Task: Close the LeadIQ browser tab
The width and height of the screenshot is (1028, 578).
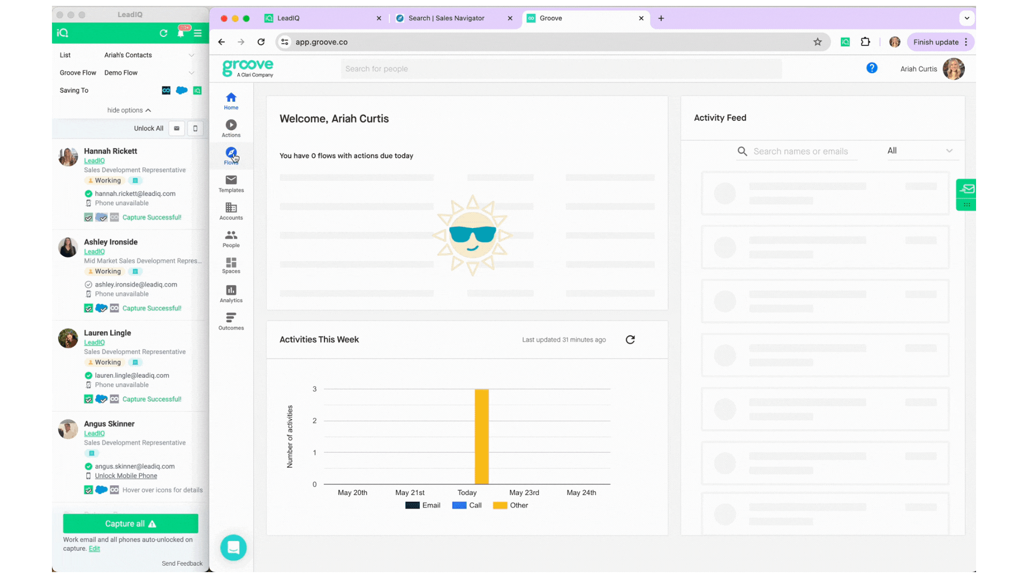Action: point(379,18)
